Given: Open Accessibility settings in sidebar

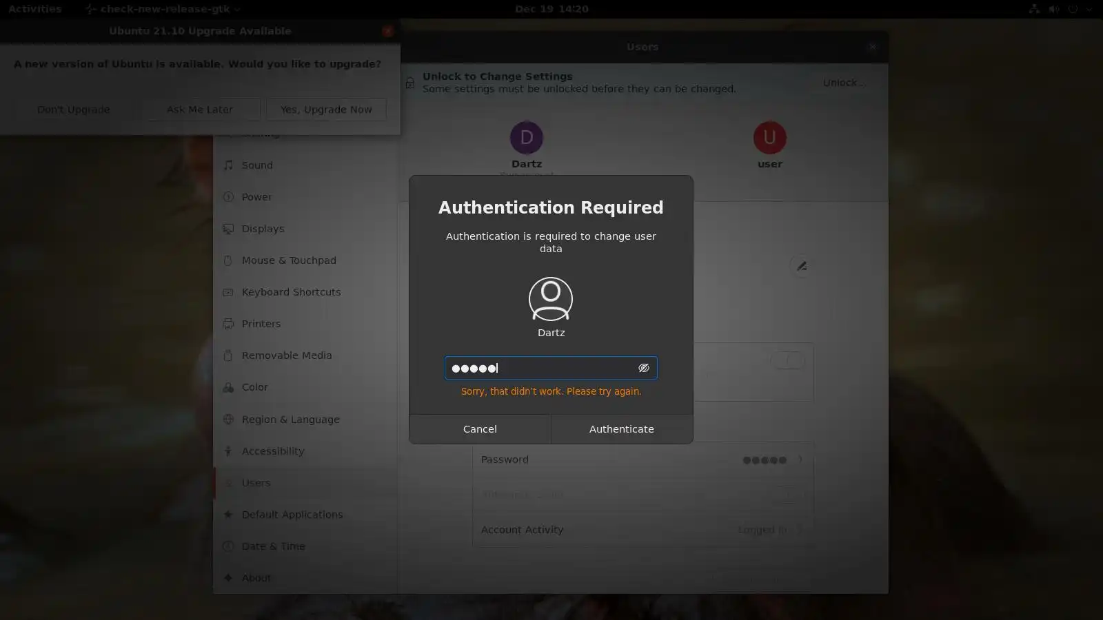Looking at the screenshot, I should pos(305,451).
